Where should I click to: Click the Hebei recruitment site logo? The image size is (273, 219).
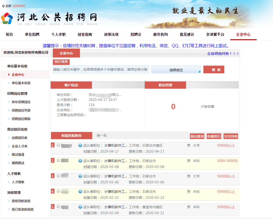tap(7, 18)
